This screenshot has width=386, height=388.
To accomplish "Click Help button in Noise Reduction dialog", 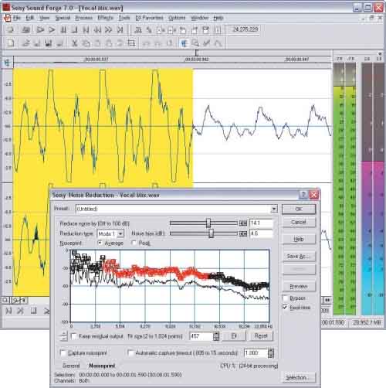I will [x=299, y=239].
